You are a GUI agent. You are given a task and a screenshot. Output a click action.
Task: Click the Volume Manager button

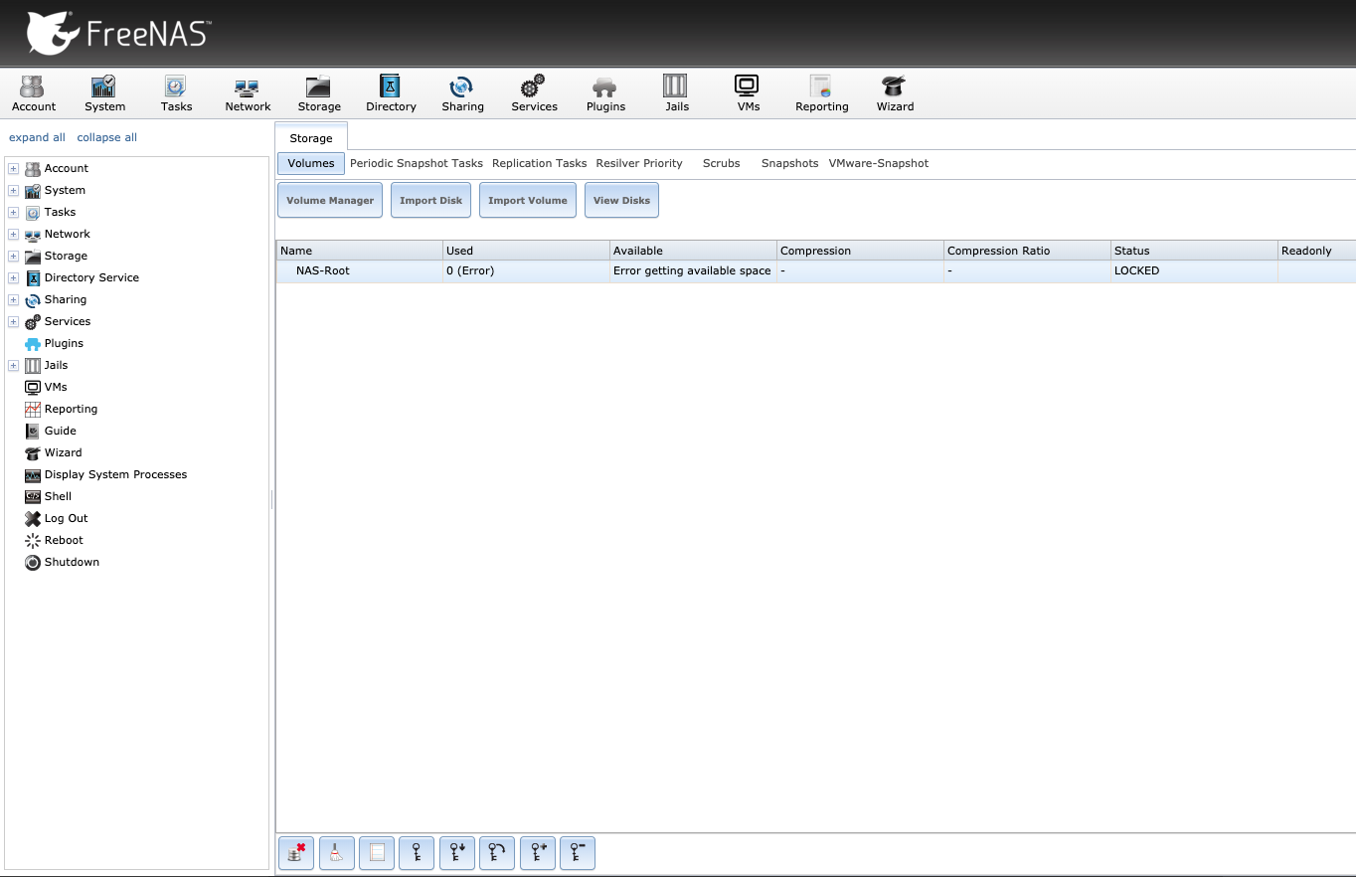pos(330,200)
